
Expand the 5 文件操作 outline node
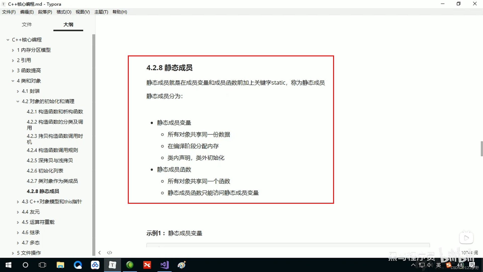13,253
